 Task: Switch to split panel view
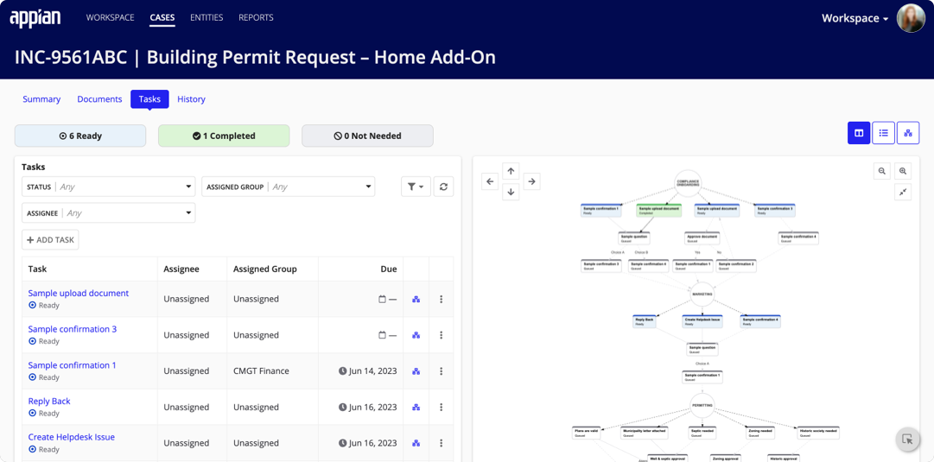(x=859, y=133)
